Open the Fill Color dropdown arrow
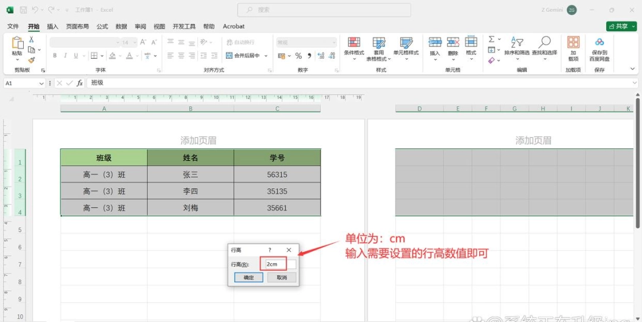The image size is (642, 322). coord(119,56)
